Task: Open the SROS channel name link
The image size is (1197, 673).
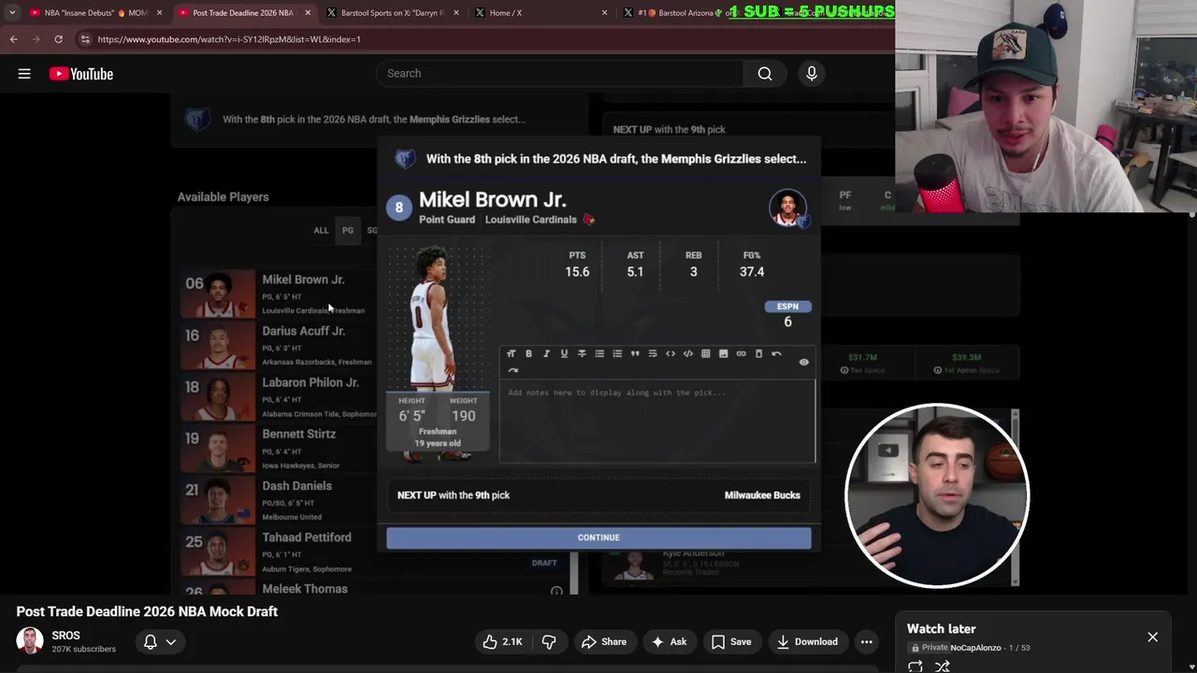Action: coord(66,636)
